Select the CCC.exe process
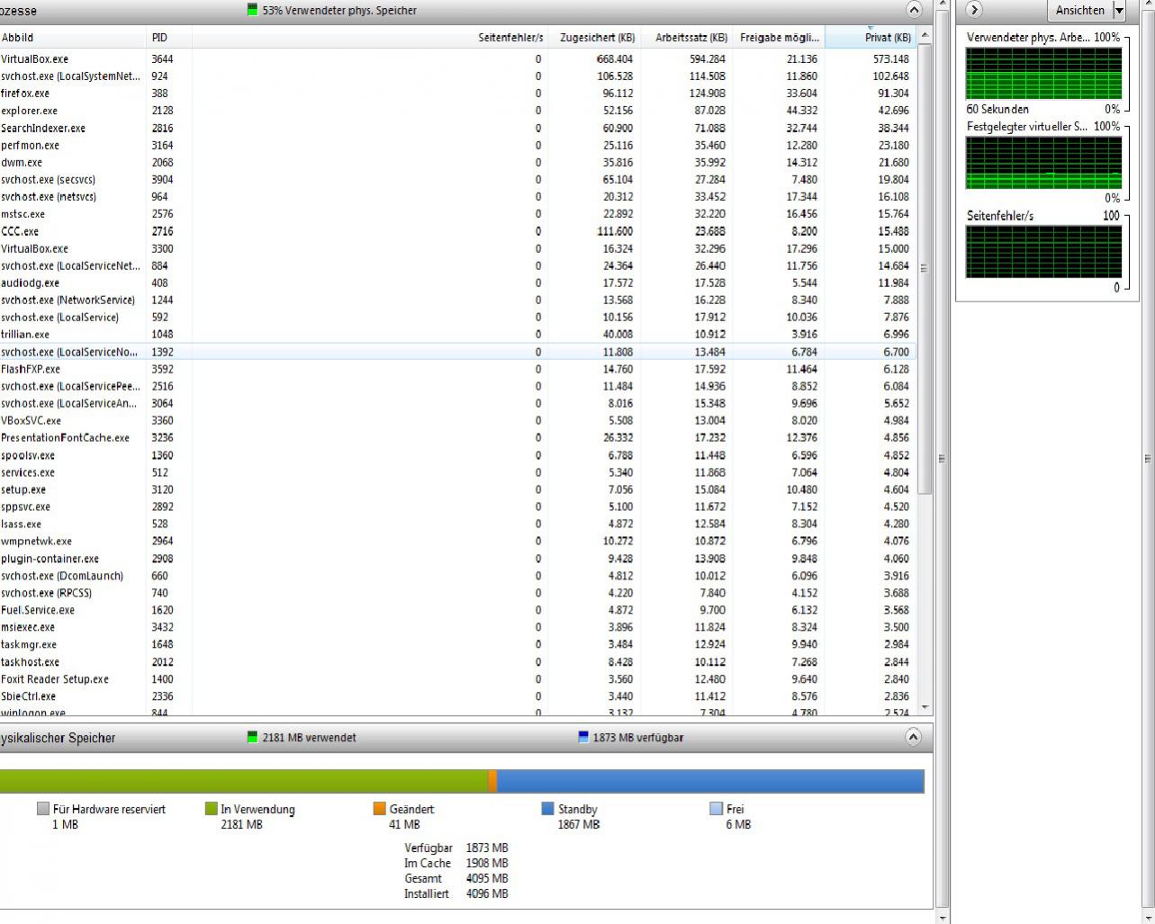 coord(458,231)
